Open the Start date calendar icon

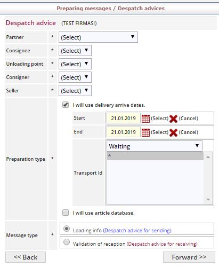click(145, 119)
